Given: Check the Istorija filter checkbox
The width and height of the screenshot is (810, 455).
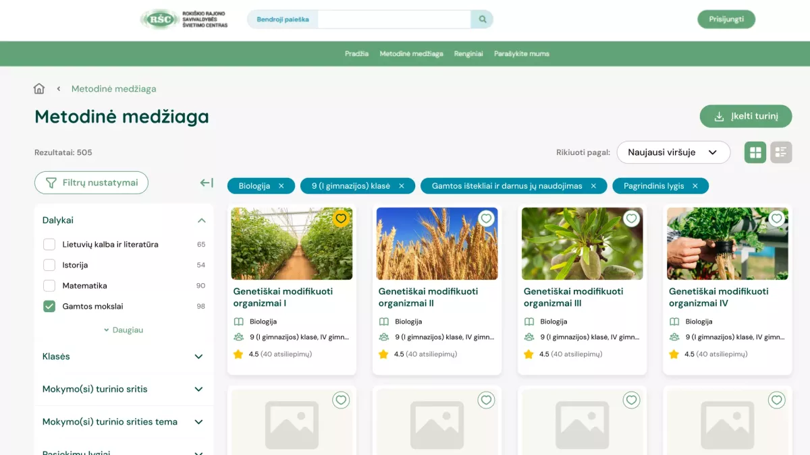Looking at the screenshot, I should 49,264.
